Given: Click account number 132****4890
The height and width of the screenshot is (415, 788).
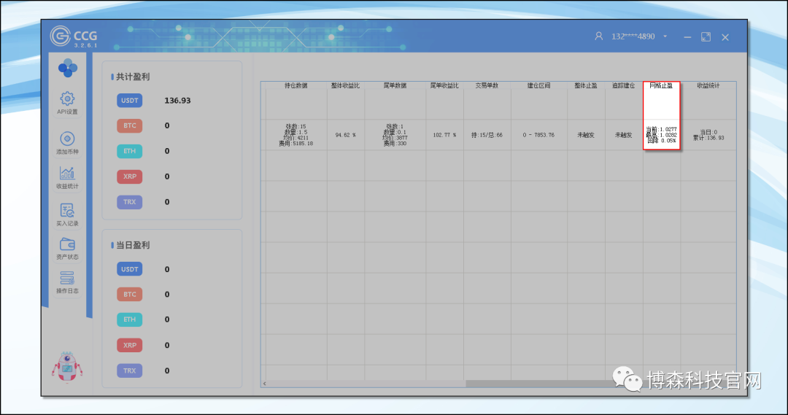Looking at the screenshot, I should (633, 36).
